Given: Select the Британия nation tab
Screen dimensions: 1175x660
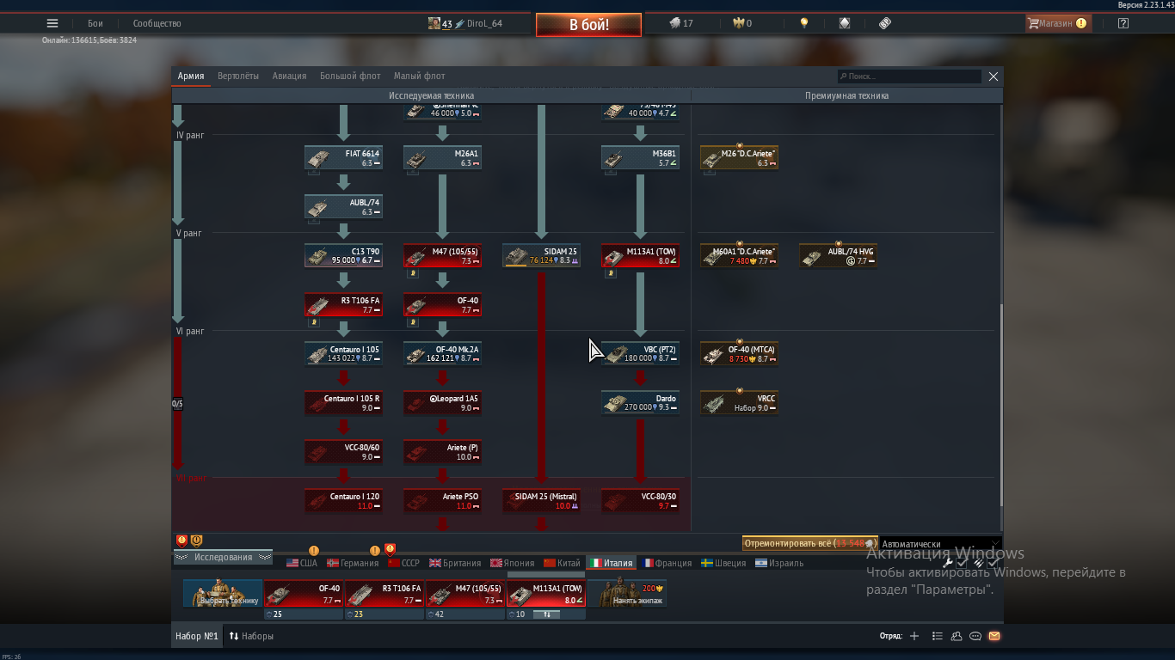Looking at the screenshot, I should point(455,563).
